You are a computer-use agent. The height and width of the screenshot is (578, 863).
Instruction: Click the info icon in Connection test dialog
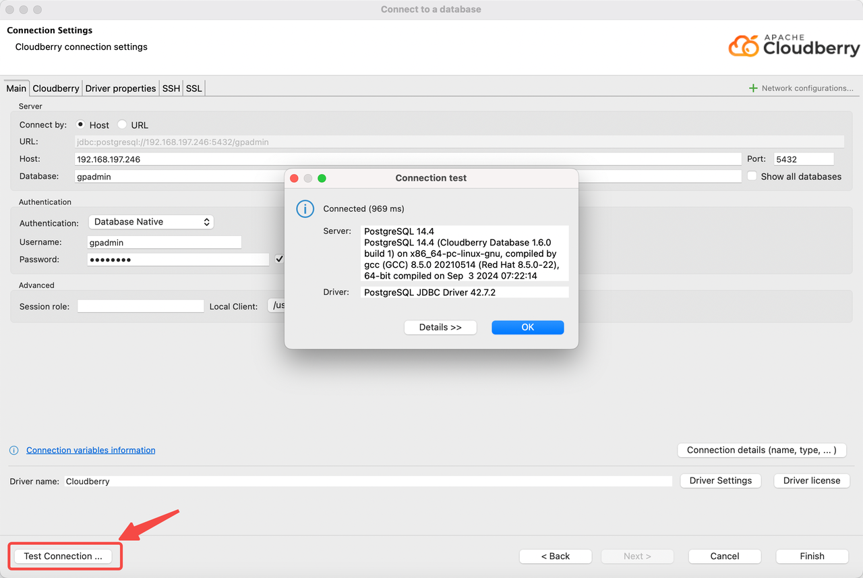point(305,209)
